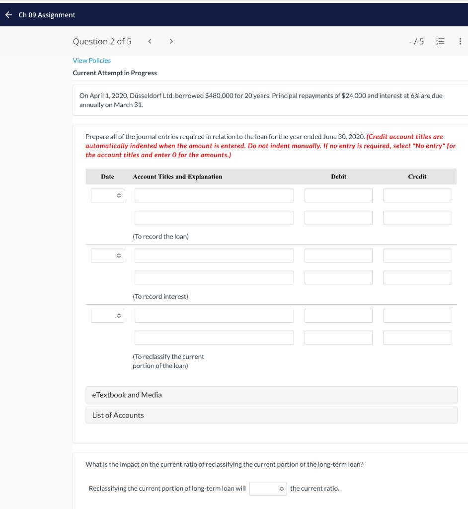Click second account title field for the loan entry
The height and width of the screenshot is (509, 468).
click(214, 218)
